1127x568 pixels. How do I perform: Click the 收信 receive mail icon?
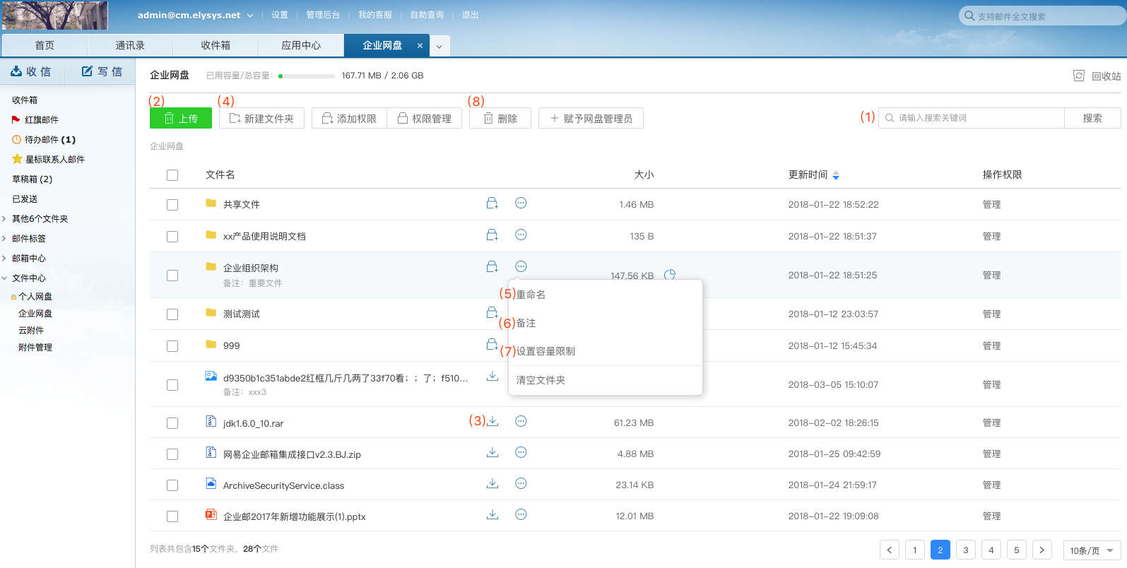click(x=16, y=71)
